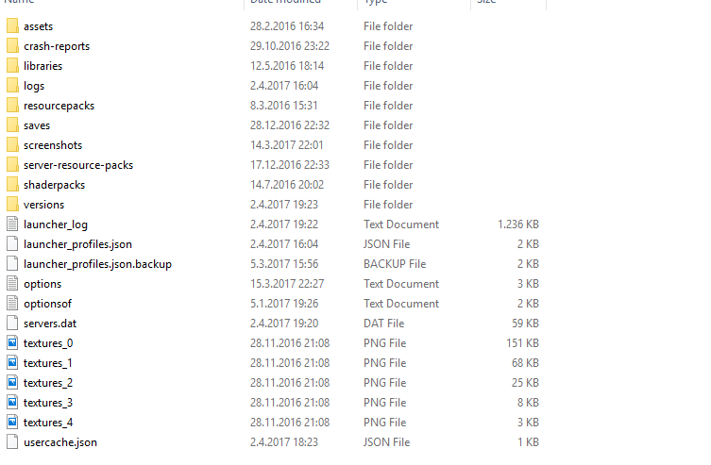
Task: Select the textures_2 file name
Action: point(48,383)
